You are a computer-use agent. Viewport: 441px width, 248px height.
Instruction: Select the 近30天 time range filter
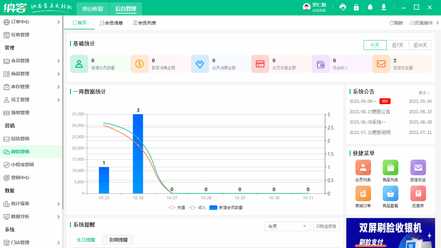coord(420,45)
